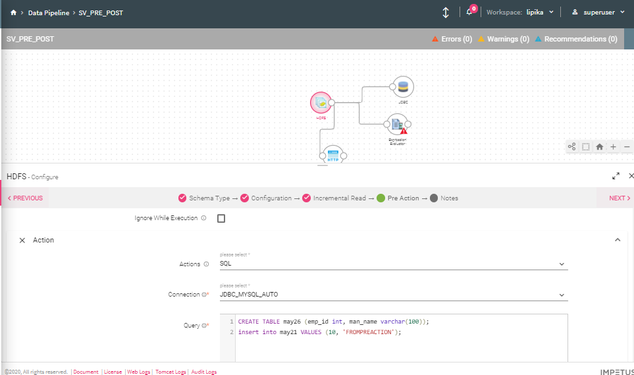Go to home via breadcrumb house icon
Image resolution: width=634 pixels, height=375 pixels.
[x=13, y=13]
